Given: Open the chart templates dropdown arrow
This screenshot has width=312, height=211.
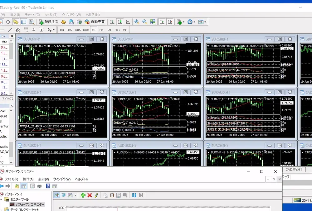Looking at the screenshot, I should pos(206,22).
